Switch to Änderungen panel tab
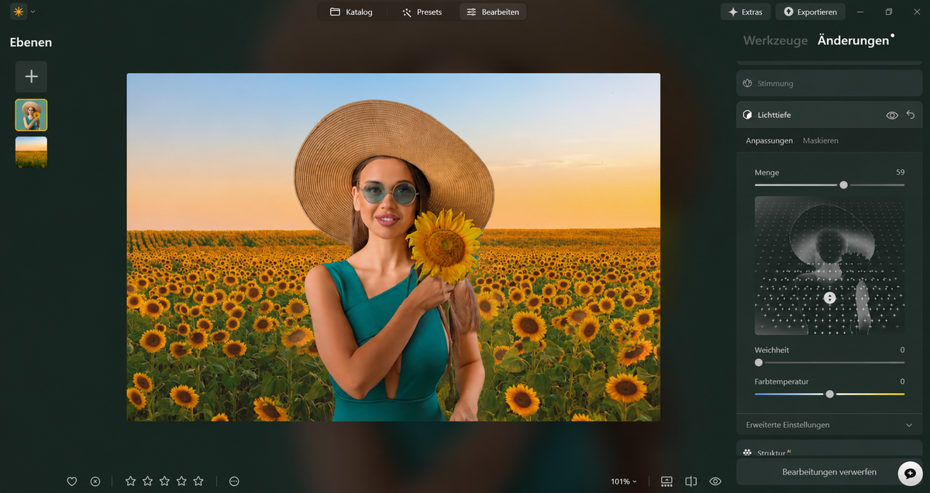 (x=853, y=40)
